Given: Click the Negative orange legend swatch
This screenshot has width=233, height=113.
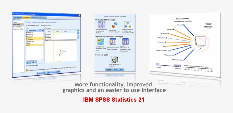Looking at the screenshot, I should 206,28.
